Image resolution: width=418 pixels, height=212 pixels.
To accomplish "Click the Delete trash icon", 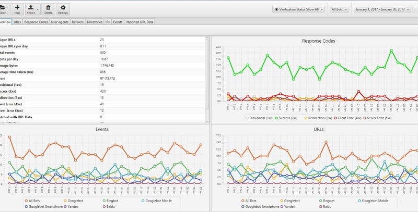I will click(49, 7).
